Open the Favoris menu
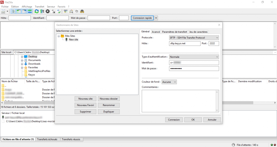This screenshot has width=277, height=147. [61, 6]
